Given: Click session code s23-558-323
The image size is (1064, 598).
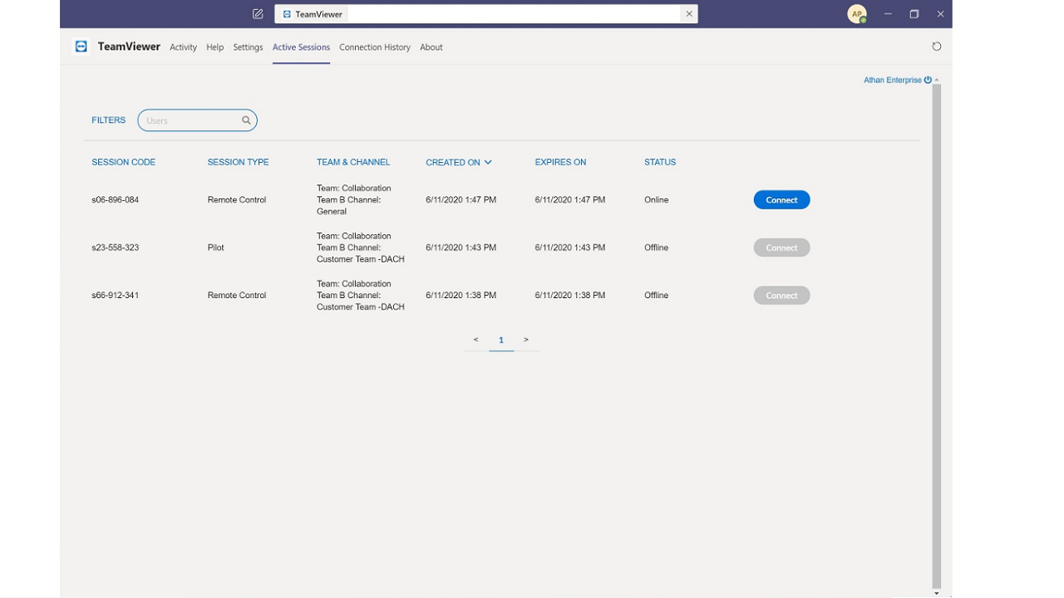Looking at the screenshot, I should pos(115,248).
